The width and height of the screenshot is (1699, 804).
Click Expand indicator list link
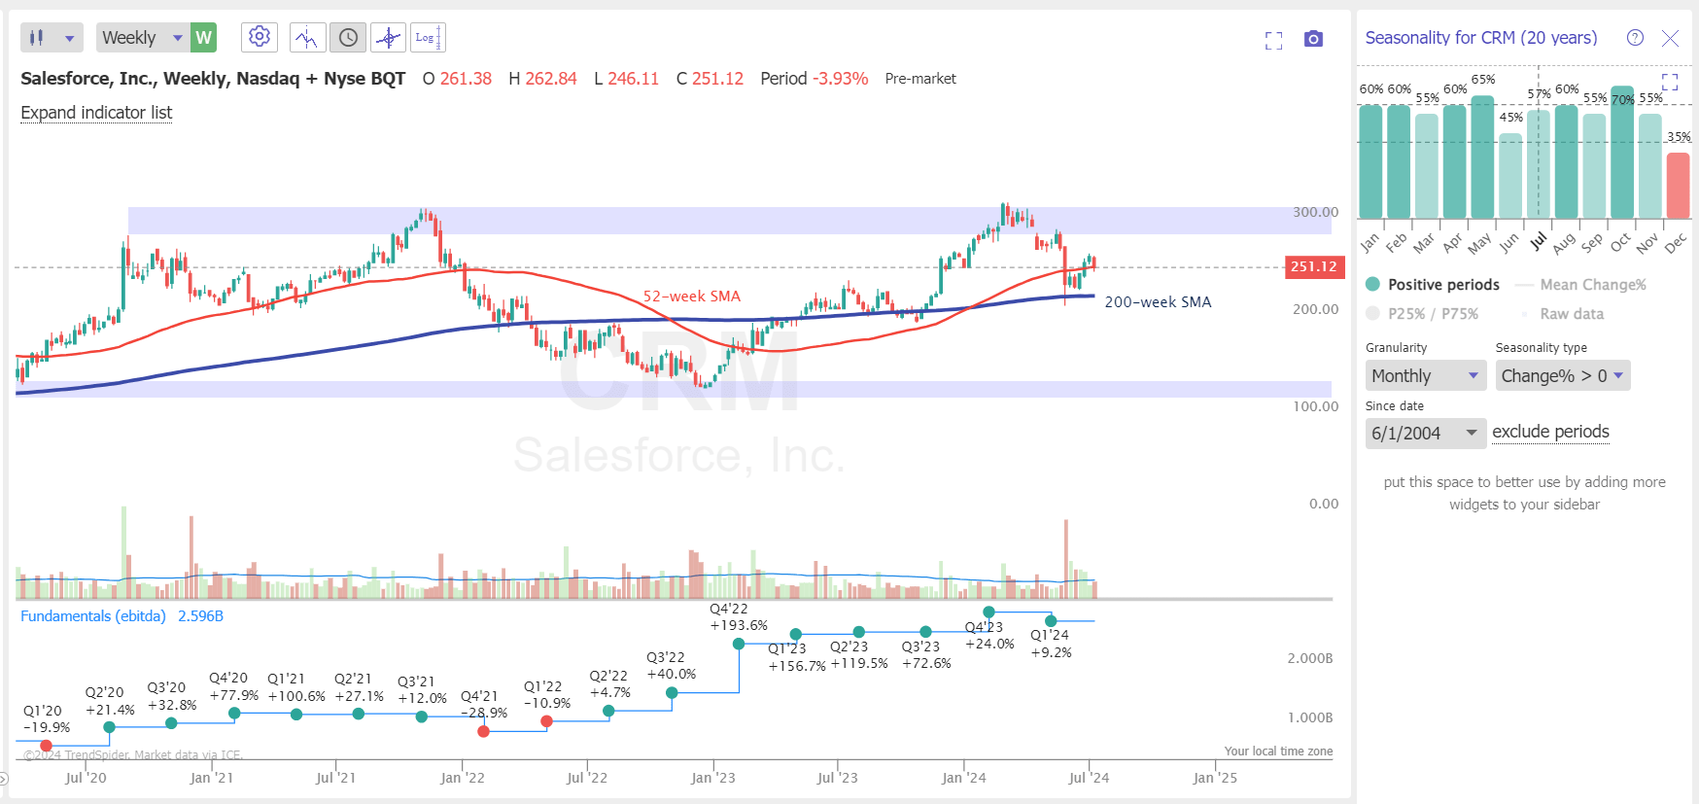[x=96, y=113]
